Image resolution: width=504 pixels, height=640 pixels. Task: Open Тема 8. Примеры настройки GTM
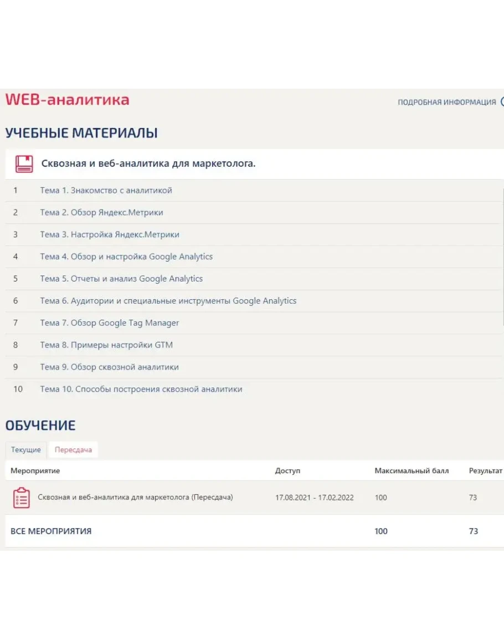pyautogui.click(x=106, y=345)
